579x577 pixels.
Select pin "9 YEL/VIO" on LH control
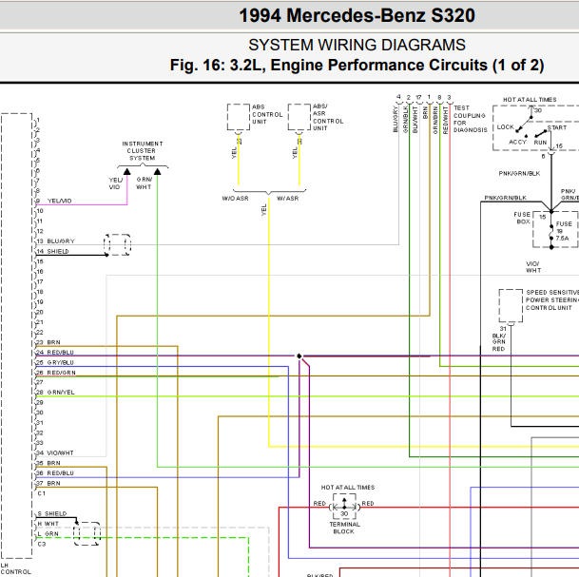[53, 201]
